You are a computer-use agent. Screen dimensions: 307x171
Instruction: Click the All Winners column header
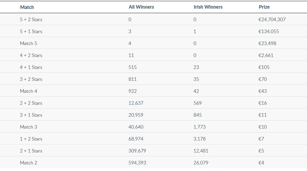point(141,7)
